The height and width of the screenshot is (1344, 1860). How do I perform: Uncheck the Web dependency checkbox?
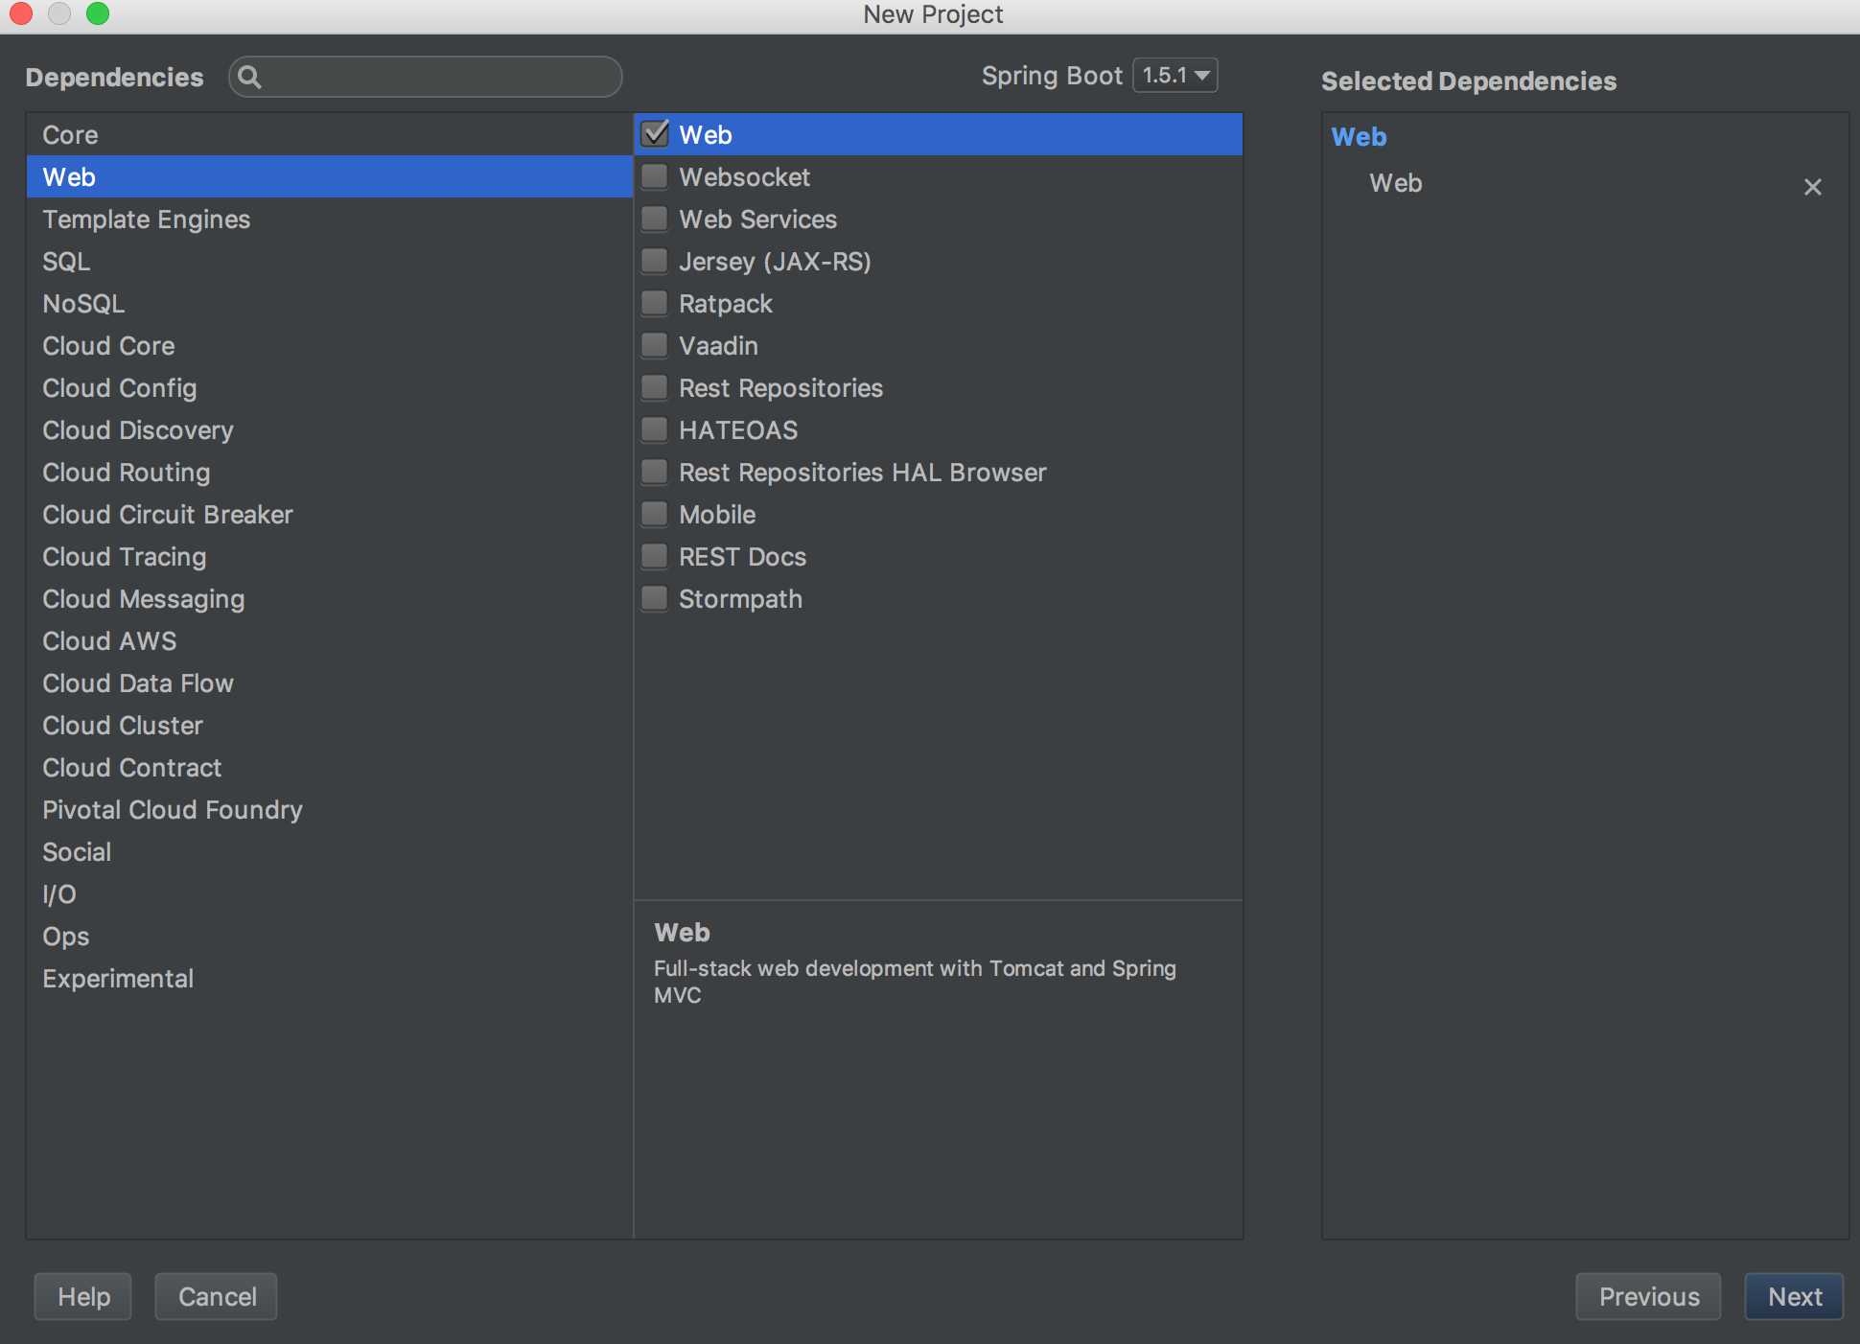coord(655,134)
